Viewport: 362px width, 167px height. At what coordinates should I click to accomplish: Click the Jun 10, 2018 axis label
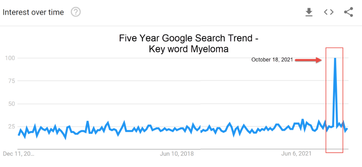pyautogui.click(x=177, y=154)
